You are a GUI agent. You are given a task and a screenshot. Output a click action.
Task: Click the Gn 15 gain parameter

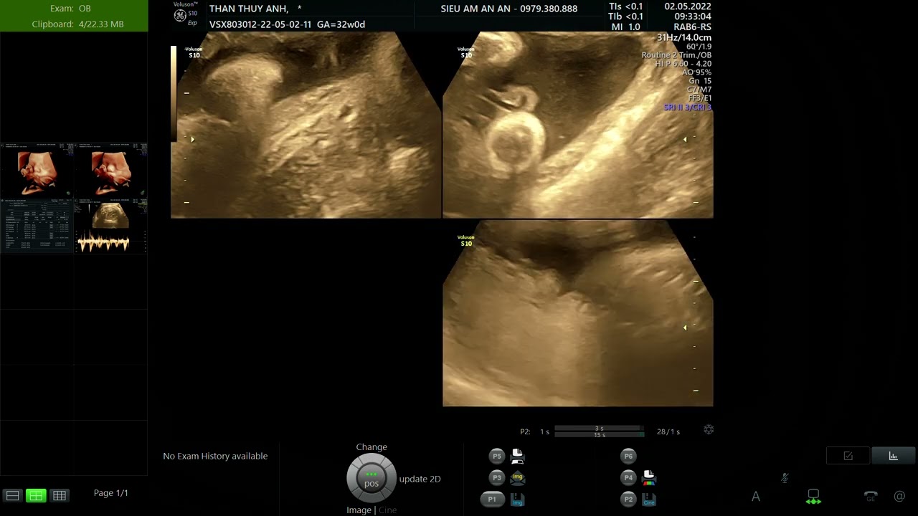700,81
